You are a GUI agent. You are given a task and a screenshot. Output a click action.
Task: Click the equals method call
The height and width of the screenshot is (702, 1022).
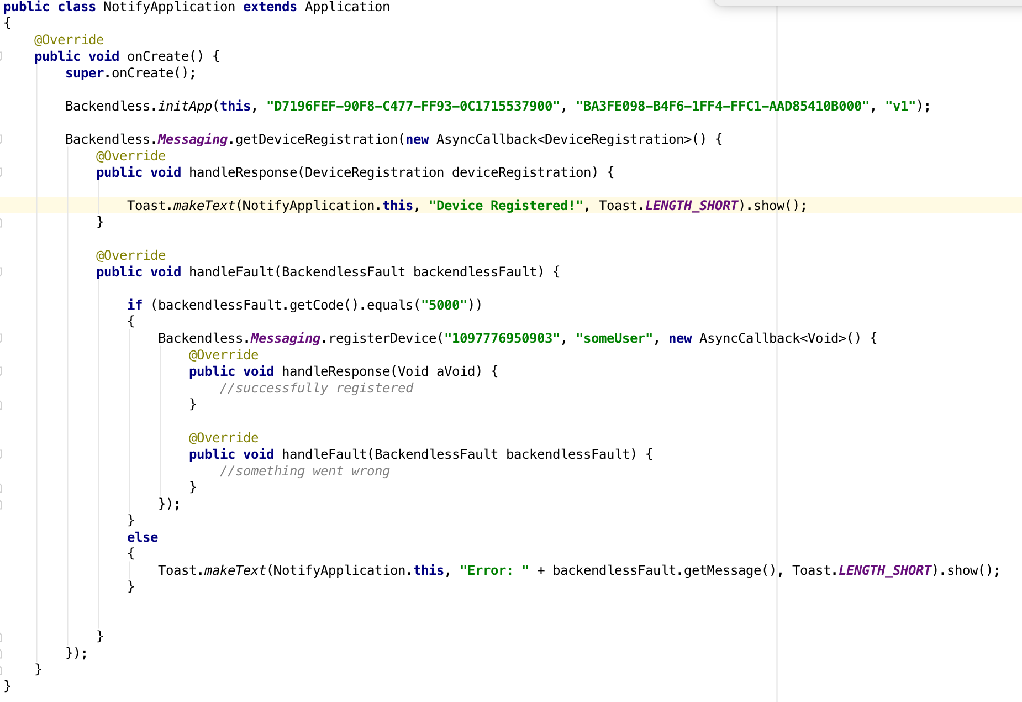[x=390, y=305]
